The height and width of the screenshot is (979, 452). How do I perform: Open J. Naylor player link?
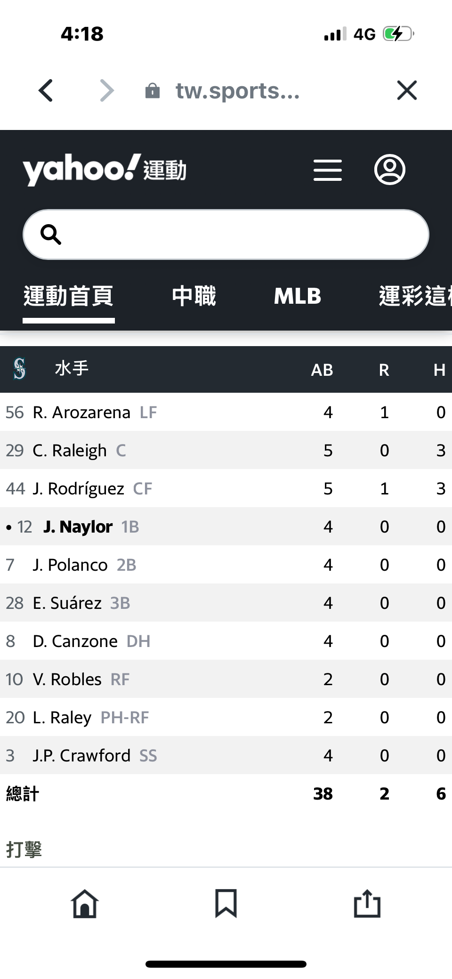[78, 527]
